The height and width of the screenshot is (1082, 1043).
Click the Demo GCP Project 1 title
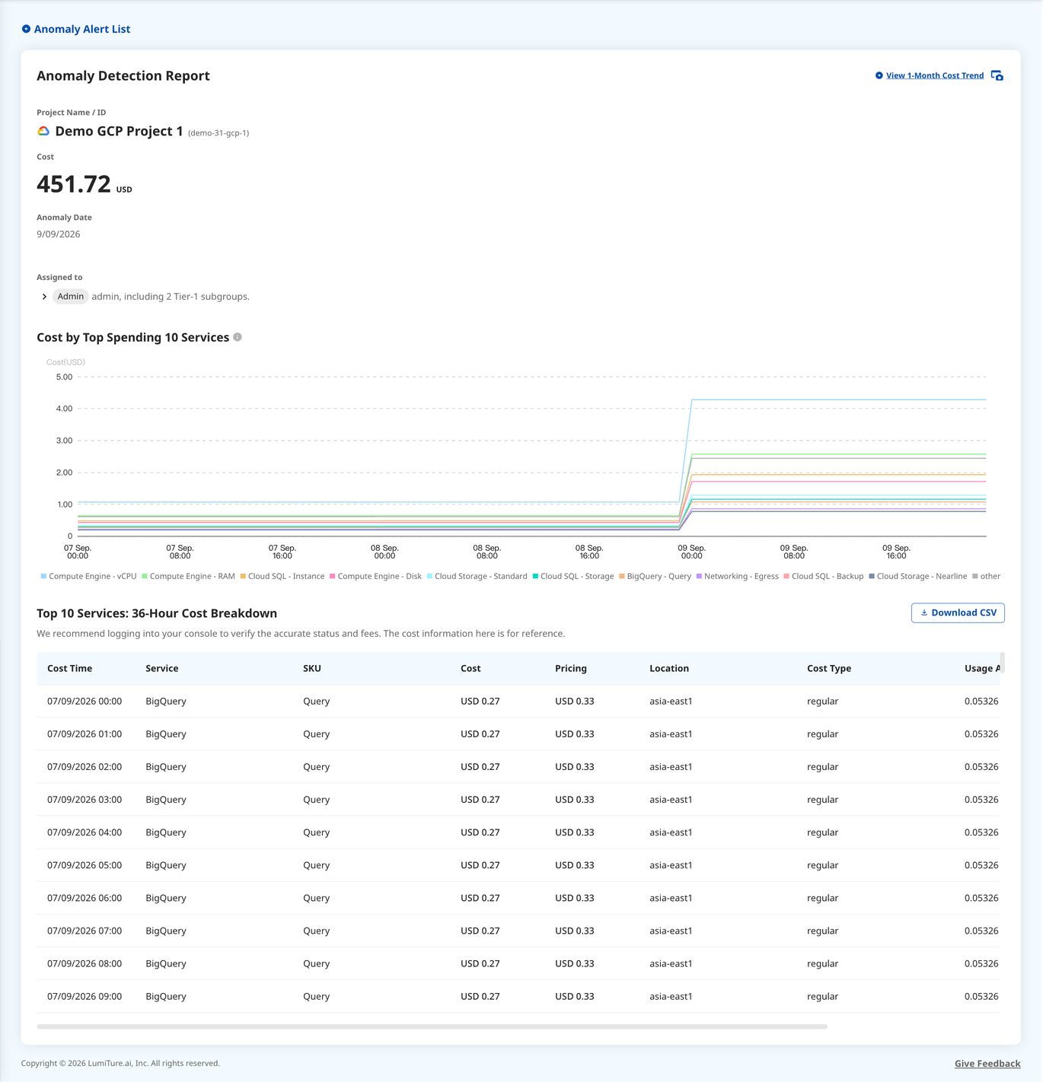pos(119,131)
